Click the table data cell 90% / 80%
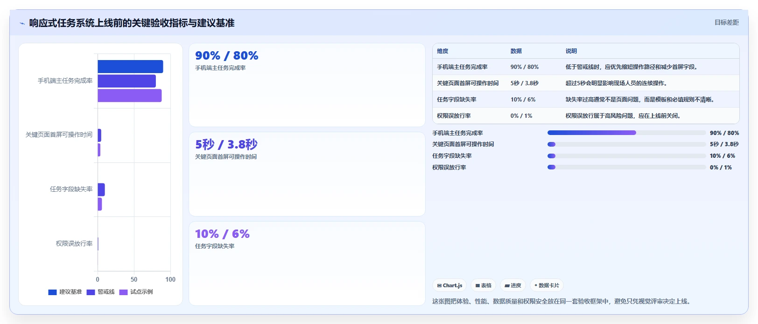This screenshot has width=758, height=324. click(x=525, y=67)
